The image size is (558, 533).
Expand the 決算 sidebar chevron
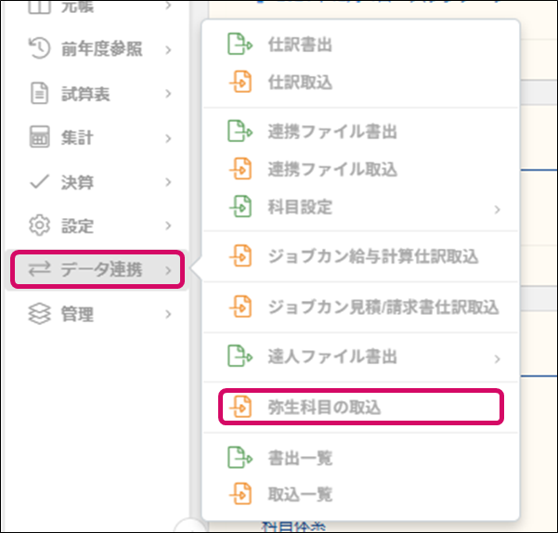coord(168,182)
